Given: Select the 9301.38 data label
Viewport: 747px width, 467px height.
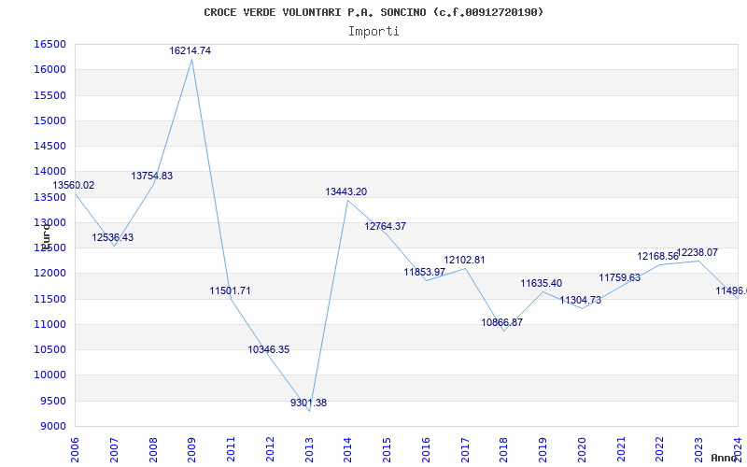Looking at the screenshot, I should click(x=309, y=403).
